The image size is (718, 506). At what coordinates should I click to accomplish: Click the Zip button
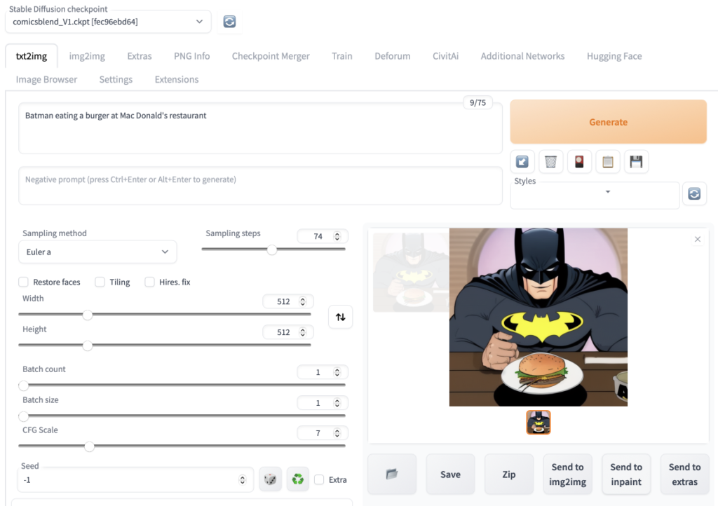click(509, 474)
